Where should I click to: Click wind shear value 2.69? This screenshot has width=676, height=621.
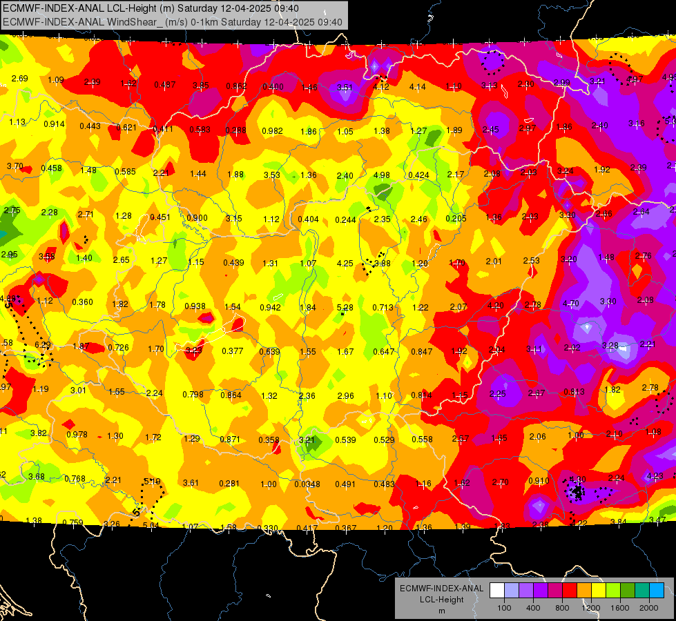point(20,79)
